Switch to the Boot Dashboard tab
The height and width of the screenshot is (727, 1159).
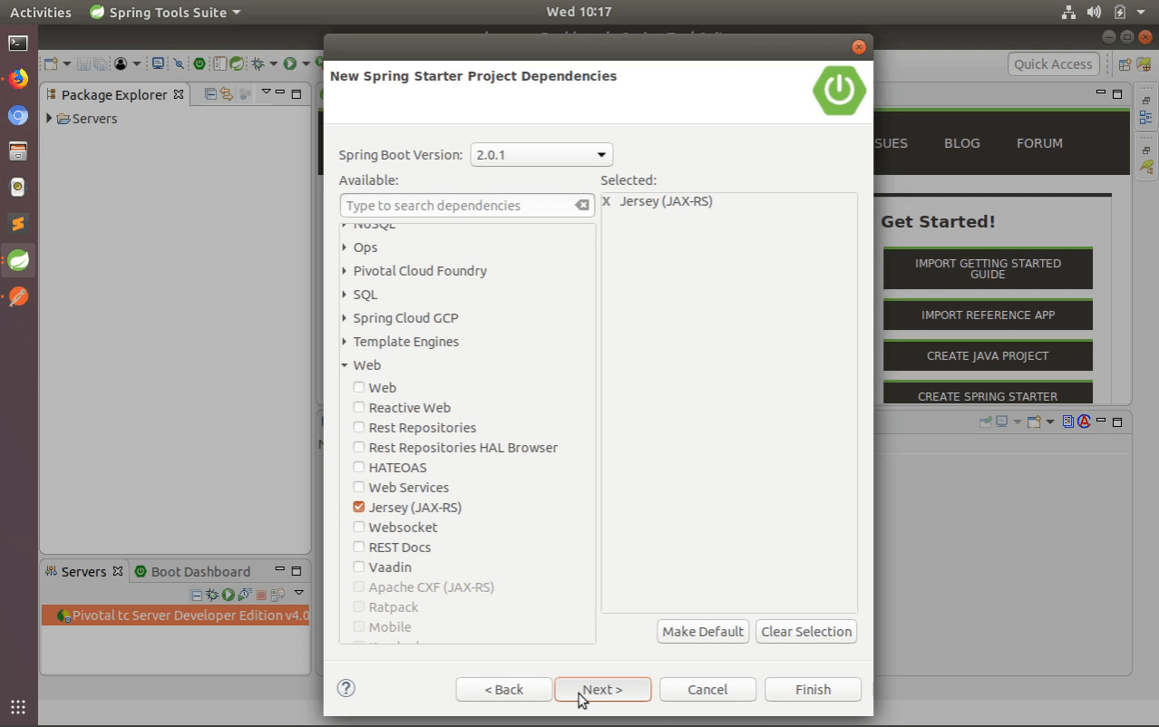click(191, 571)
